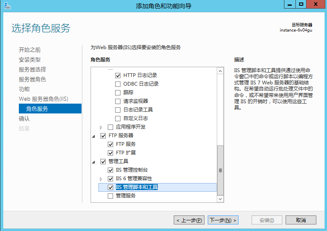The image size is (327, 231).
Task: Expand IIS 6 管理兼容性 node
Action: pos(101,179)
